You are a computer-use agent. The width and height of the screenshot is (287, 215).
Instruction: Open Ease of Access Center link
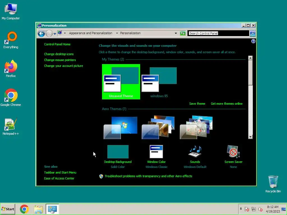[x=59, y=178]
